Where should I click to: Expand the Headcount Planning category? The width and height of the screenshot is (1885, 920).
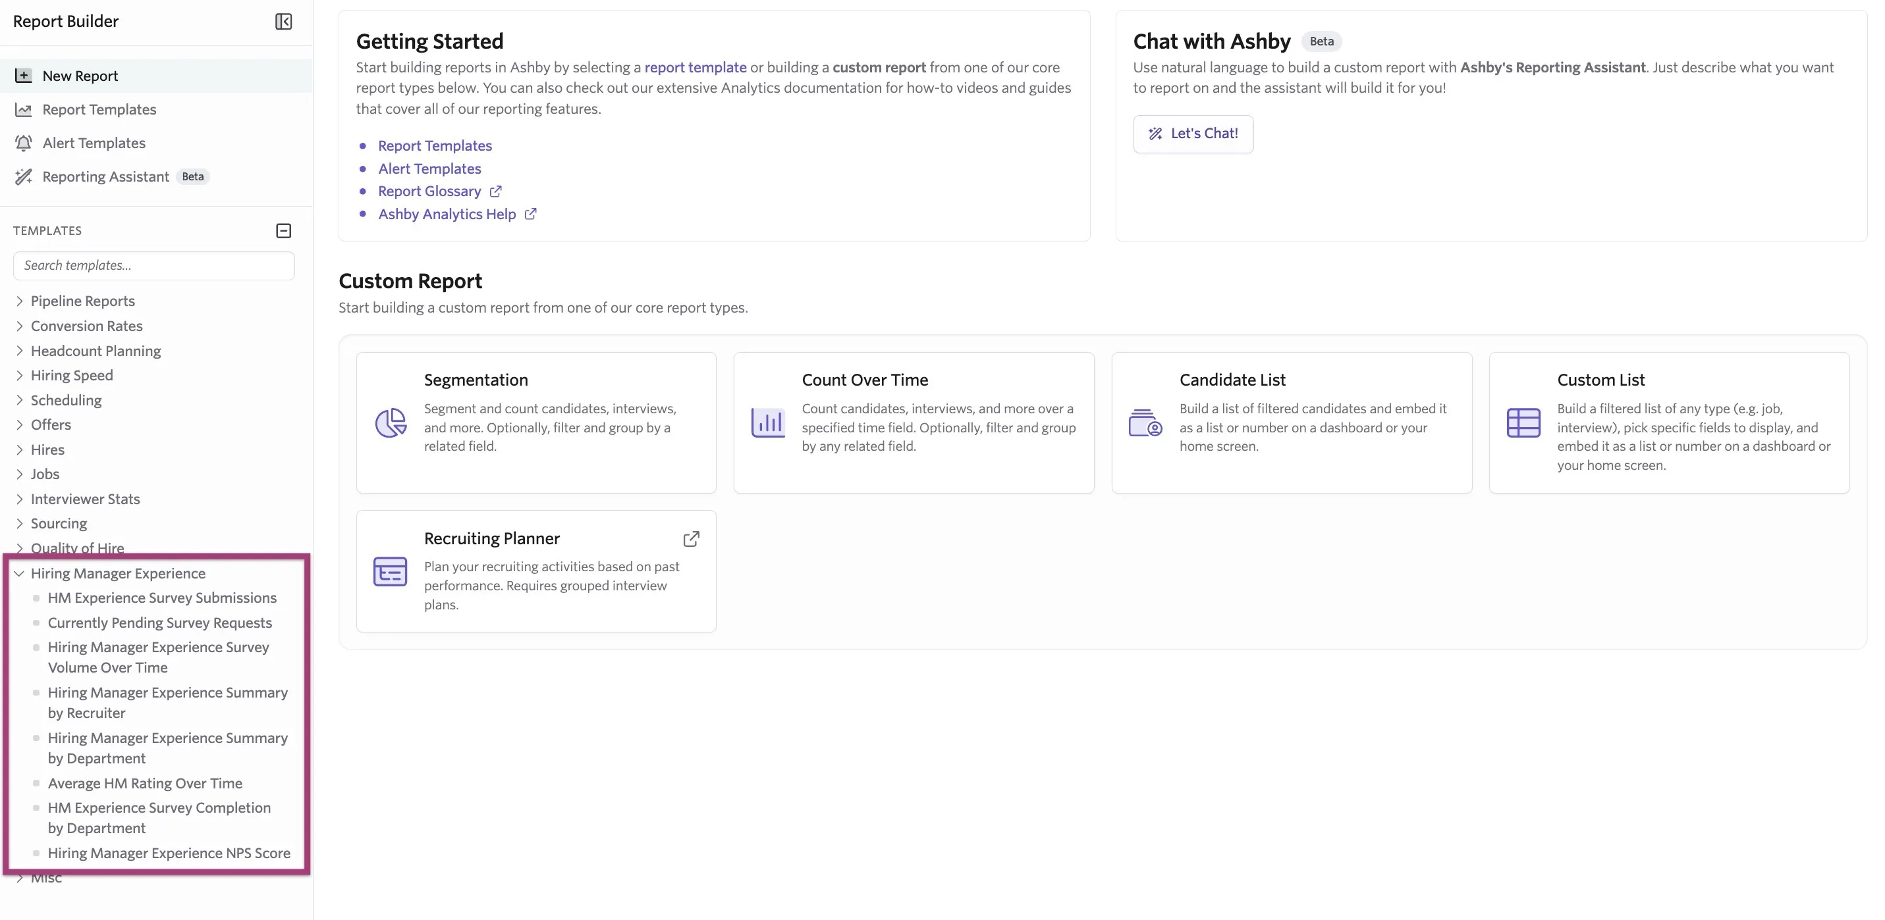click(20, 350)
